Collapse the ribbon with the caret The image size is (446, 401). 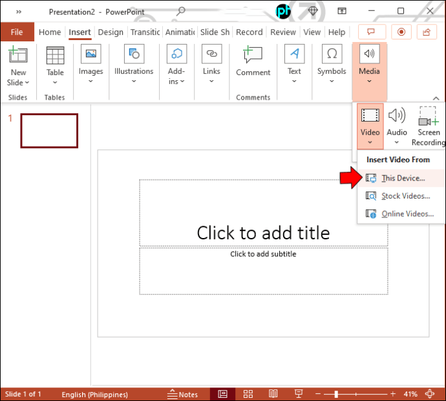click(436, 98)
